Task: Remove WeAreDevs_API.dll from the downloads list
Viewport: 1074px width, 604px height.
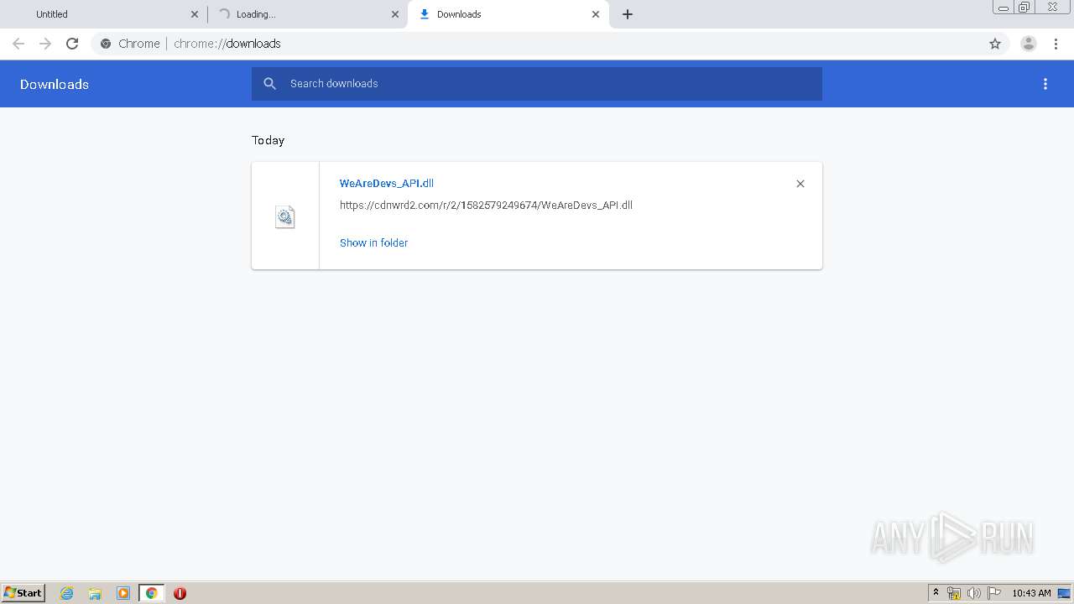Action: pyautogui.click(x=800, y=184)
